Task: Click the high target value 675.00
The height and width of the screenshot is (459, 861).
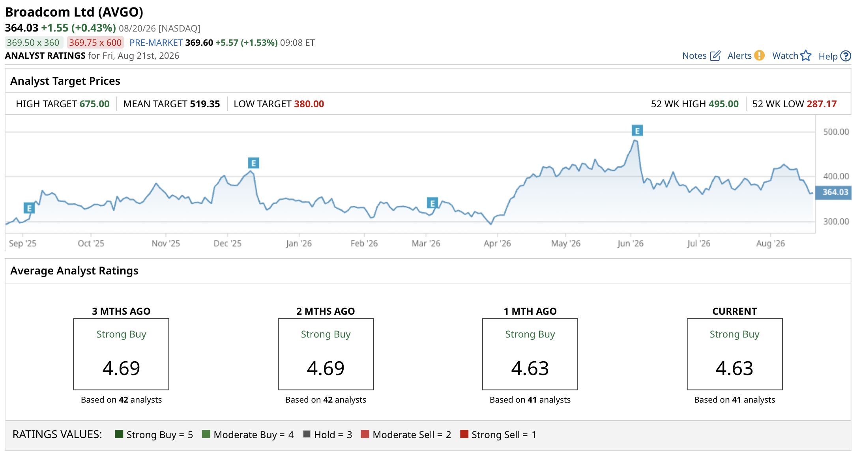Action: [95, 104]
